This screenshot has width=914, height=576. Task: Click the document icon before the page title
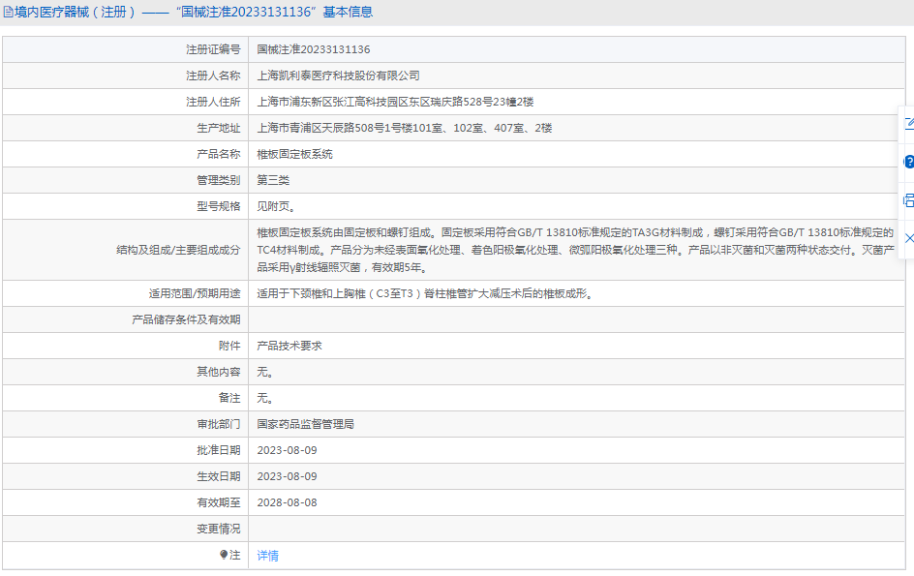point(8,12)
